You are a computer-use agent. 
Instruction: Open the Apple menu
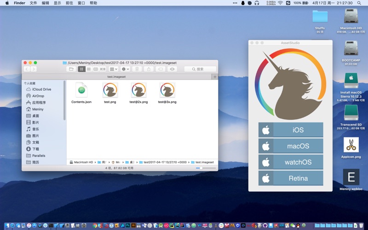(x=7, y=3)
